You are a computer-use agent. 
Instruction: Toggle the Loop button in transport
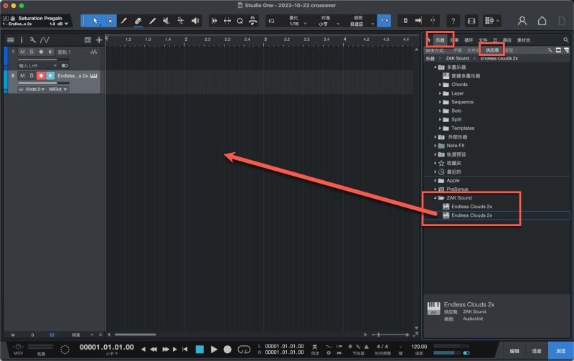click(244, 350)
